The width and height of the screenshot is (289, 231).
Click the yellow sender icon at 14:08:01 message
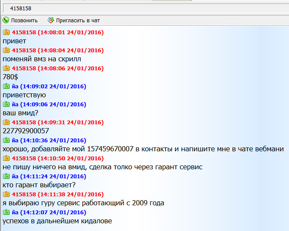6,32
